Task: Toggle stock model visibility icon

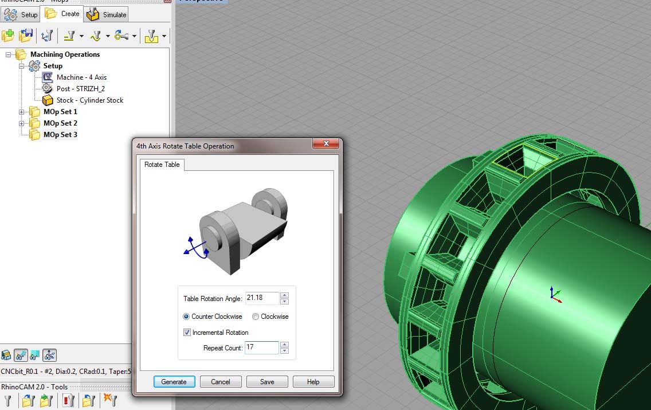Action: point(6,355)
